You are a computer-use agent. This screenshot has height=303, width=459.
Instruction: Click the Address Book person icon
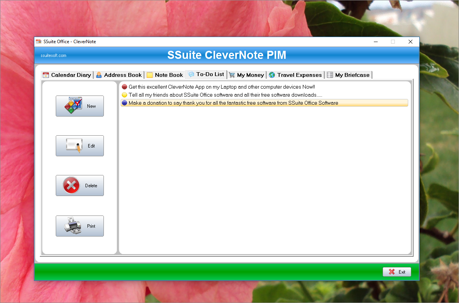click(99, 75)
